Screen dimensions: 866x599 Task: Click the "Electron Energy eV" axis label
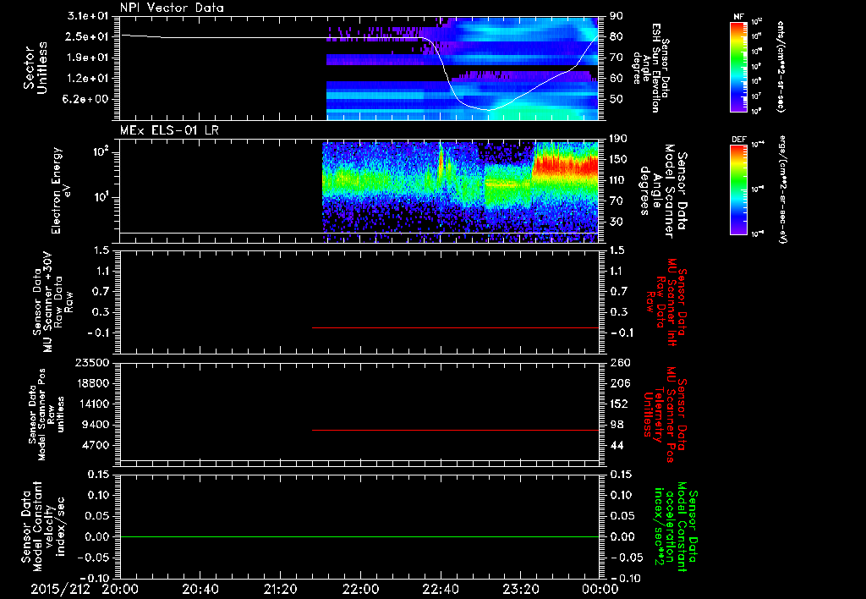point(62,190)
